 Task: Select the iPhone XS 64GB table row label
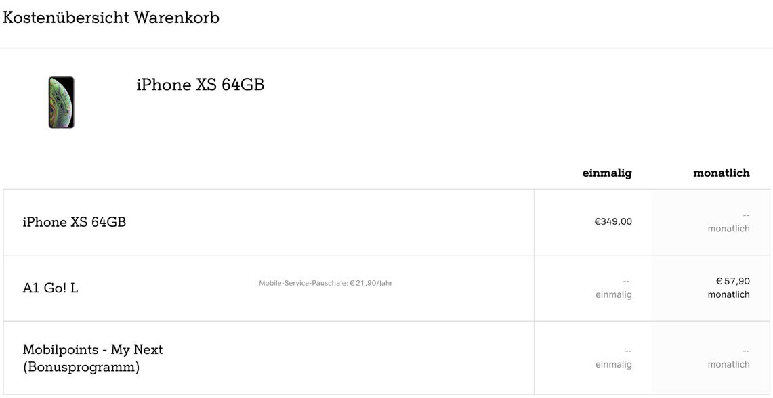coord(75,222)
